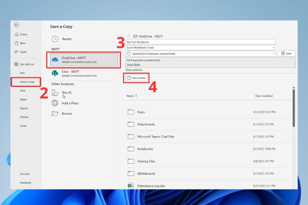Open the Info menu item
Screen dimensions: 308x205
(22, 73)
